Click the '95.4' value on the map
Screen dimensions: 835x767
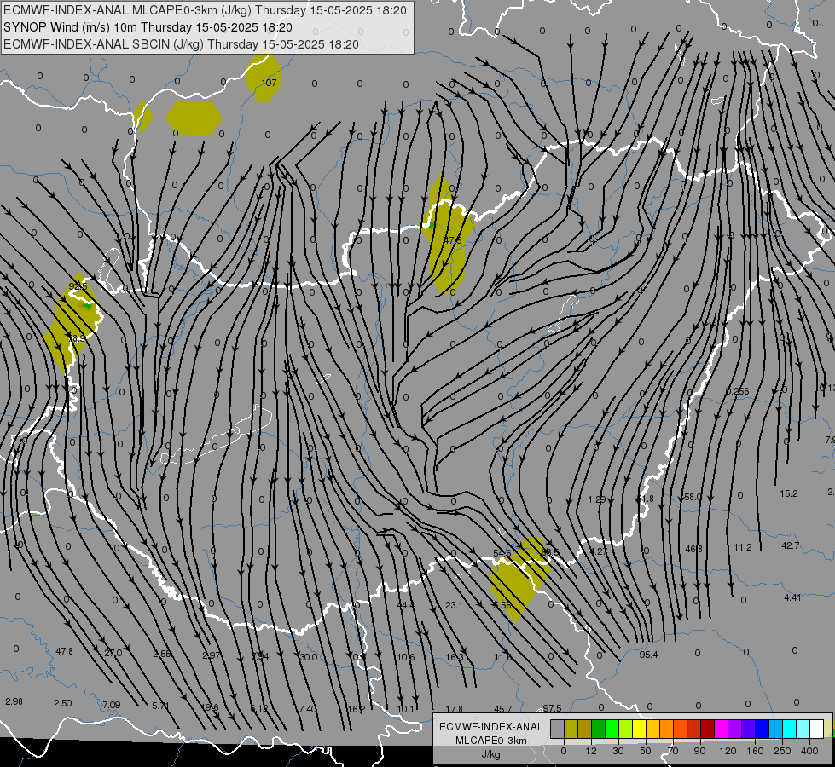(648, 655)
